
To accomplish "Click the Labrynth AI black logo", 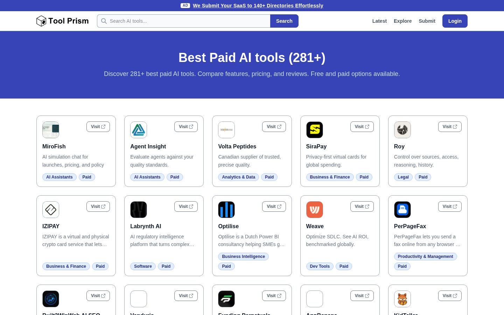I will (x=139, y=210).
